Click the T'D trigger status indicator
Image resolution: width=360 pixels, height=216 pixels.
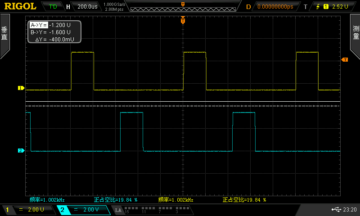point(53,7)
